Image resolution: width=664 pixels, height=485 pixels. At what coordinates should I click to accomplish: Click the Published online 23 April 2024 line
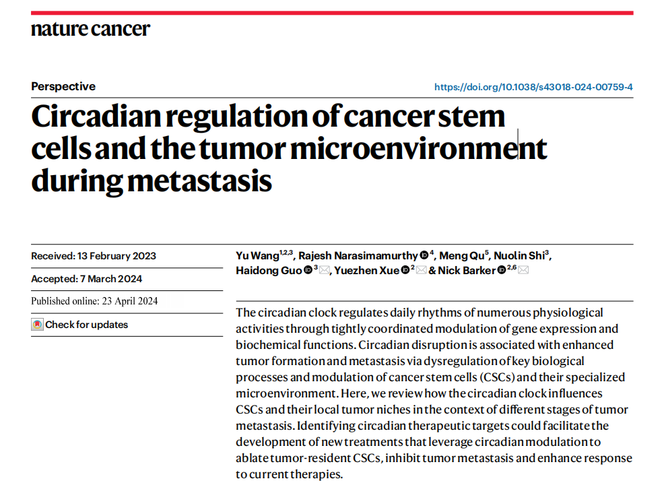pos(94,301)
